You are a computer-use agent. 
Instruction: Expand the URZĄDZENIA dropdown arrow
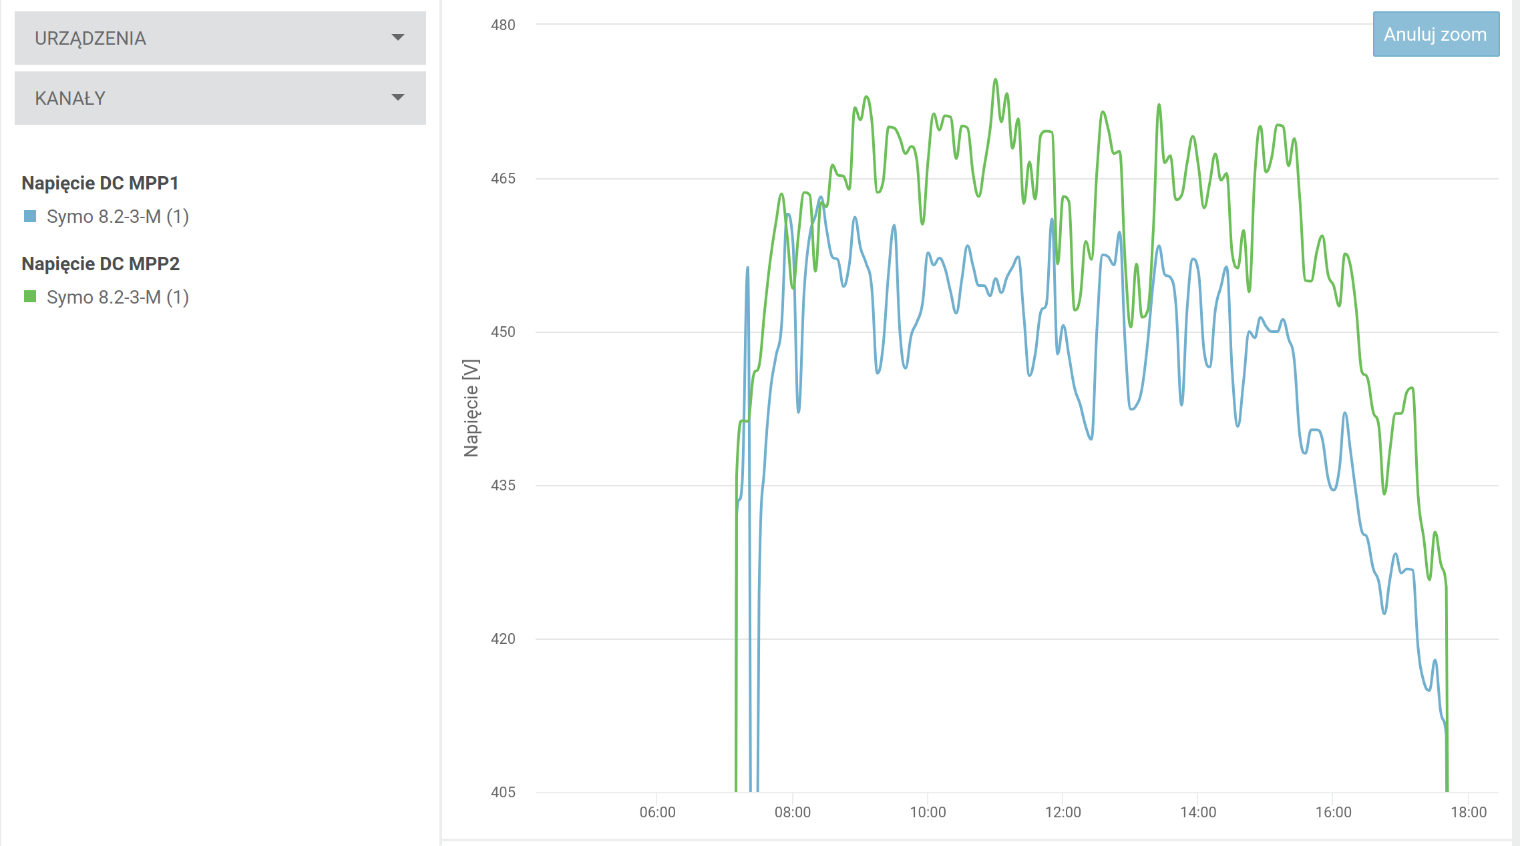coord(398,37)
